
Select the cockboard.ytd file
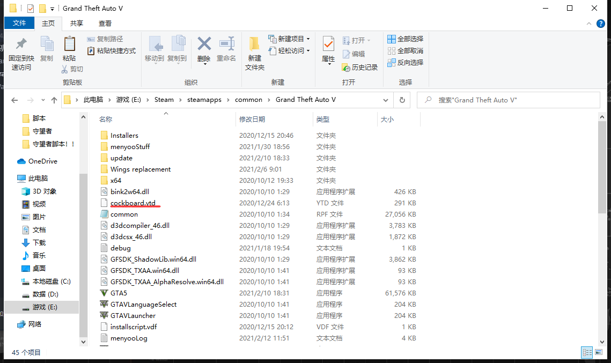point(133,203)
